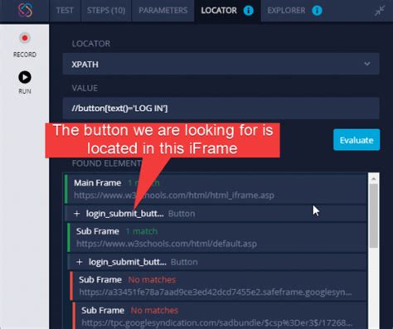Open the EXPLORER tab
The image size is (393, 329).
click(x=286, y=11)
